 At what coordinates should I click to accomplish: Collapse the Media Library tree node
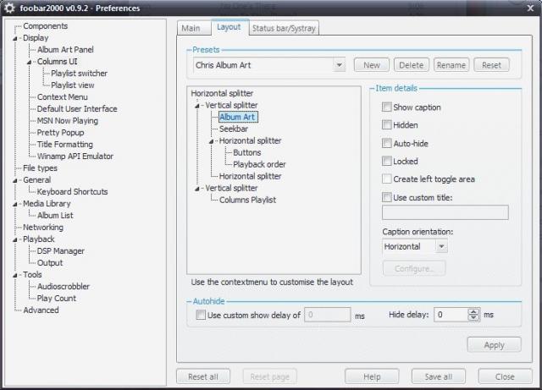coord(15,205)
